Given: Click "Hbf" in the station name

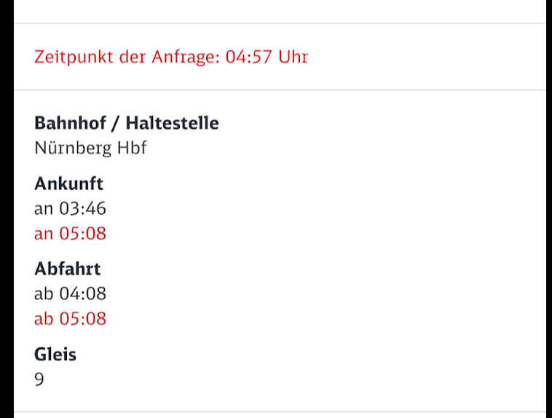Looking at the screenshot, I should (133, 148).
